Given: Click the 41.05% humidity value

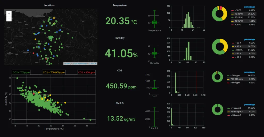Looking at the screenshot, I should (x=121, y=54).
